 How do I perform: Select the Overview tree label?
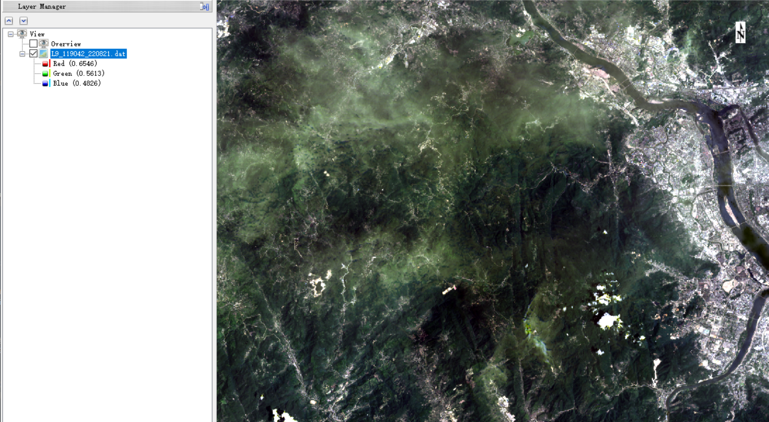(x=66, y=44)
